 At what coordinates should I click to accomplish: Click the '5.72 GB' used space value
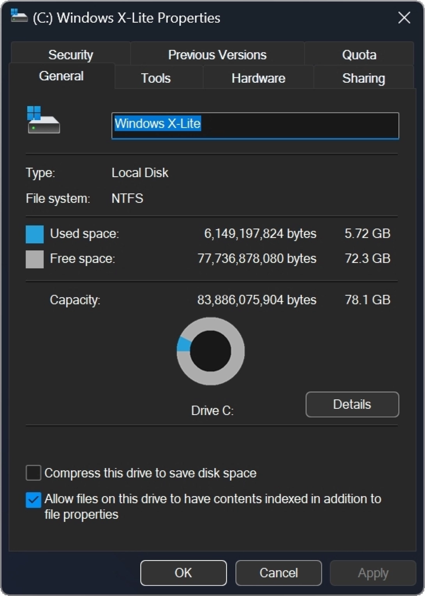coord(367,233)
